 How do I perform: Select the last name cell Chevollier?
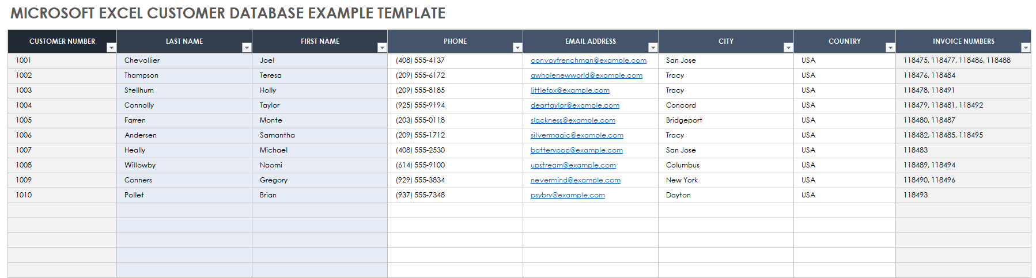(x=184, y=60)
